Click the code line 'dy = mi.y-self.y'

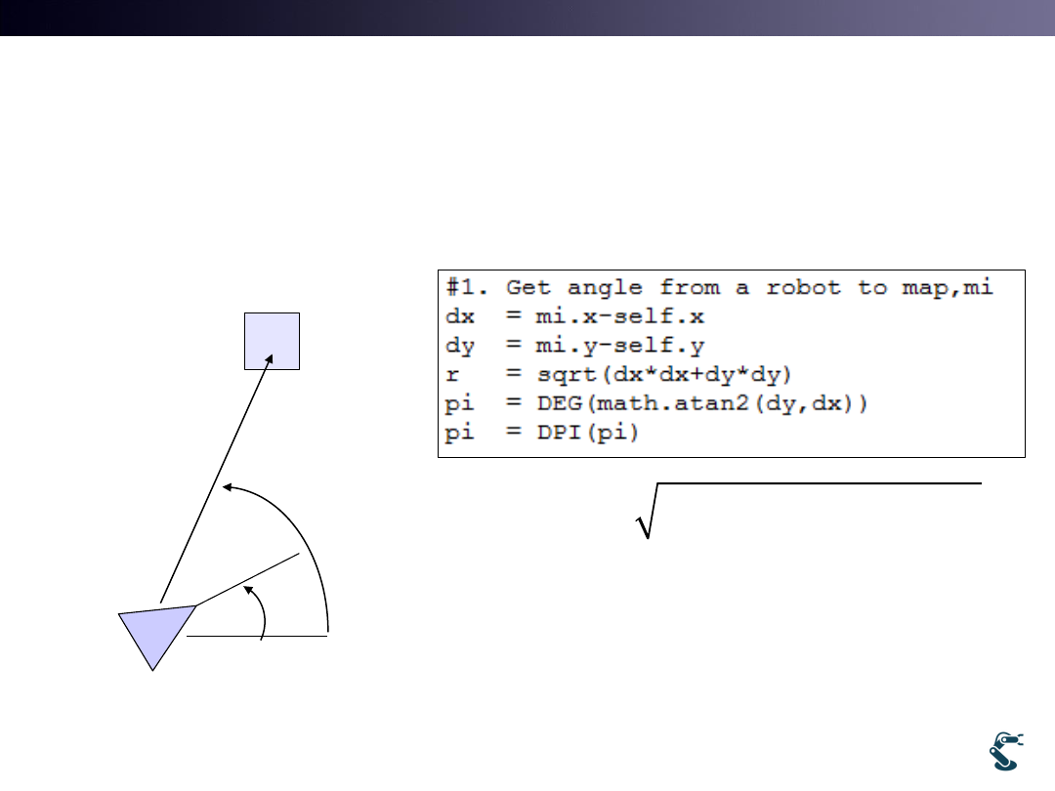pos(576,346)
